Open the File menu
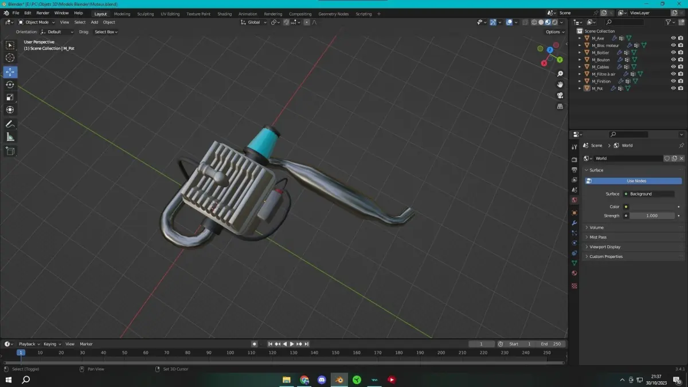 [x=15, y=13]
